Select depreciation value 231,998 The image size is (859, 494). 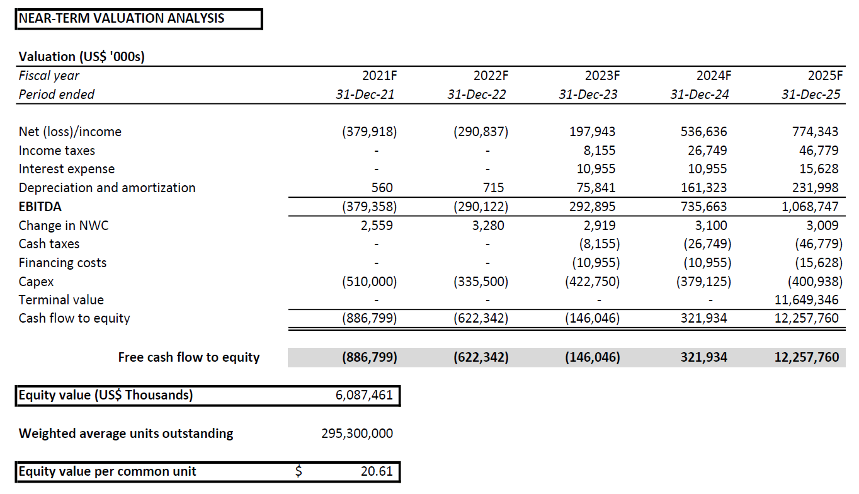pyautogui.click(x=814, y=188)
